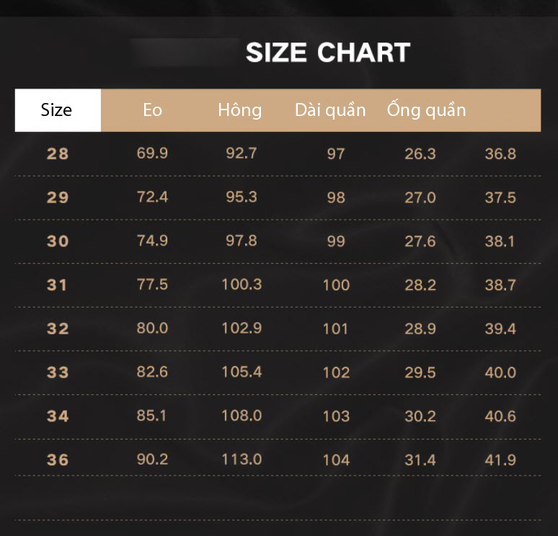Viewport: 558px width, 536px height.
Task: Select size 30 row label
Action: pos(58,241)
